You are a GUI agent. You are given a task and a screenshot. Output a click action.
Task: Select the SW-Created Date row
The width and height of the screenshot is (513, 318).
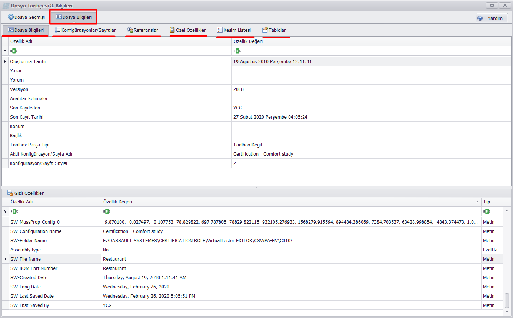253,278
